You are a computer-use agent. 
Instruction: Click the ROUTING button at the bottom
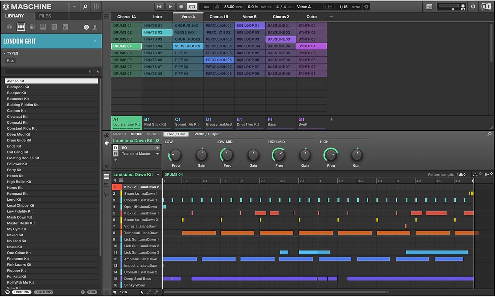click(21, 292)
